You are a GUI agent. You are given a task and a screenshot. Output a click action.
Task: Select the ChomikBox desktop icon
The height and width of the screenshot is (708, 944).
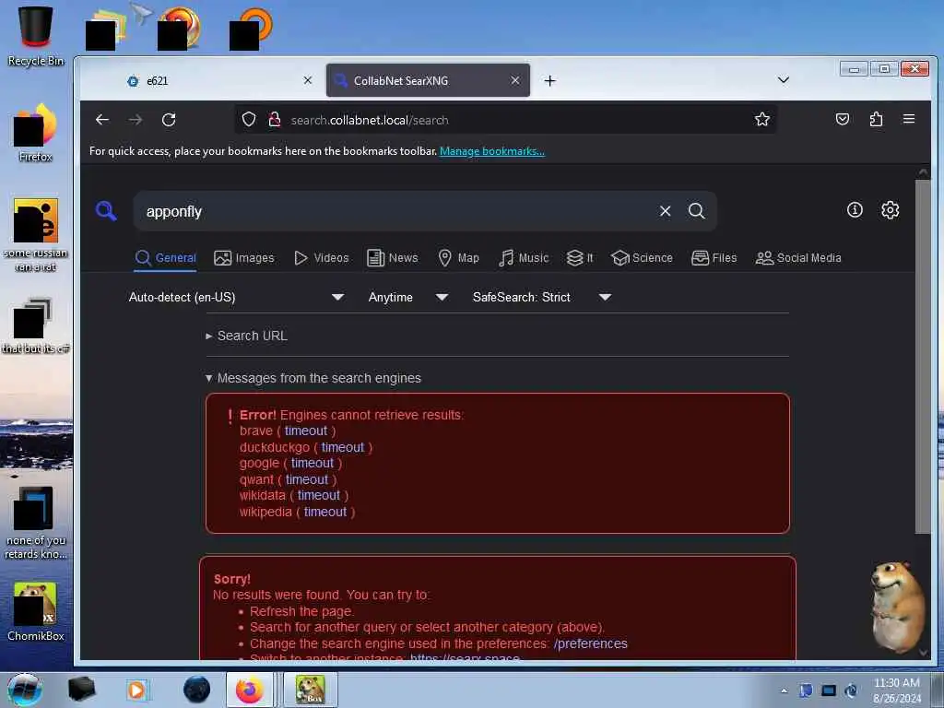36,612
